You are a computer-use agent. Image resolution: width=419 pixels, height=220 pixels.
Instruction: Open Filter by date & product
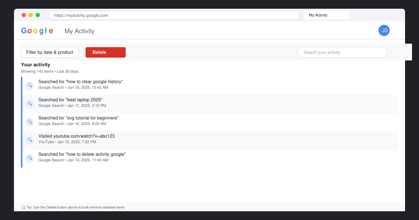[x=50, y=52]
